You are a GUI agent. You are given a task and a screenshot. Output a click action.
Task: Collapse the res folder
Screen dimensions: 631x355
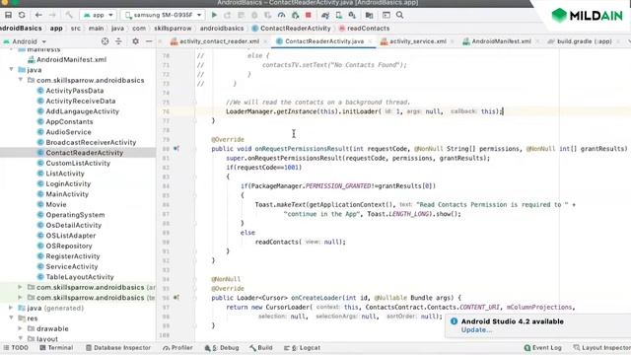[x=11, y=318]
